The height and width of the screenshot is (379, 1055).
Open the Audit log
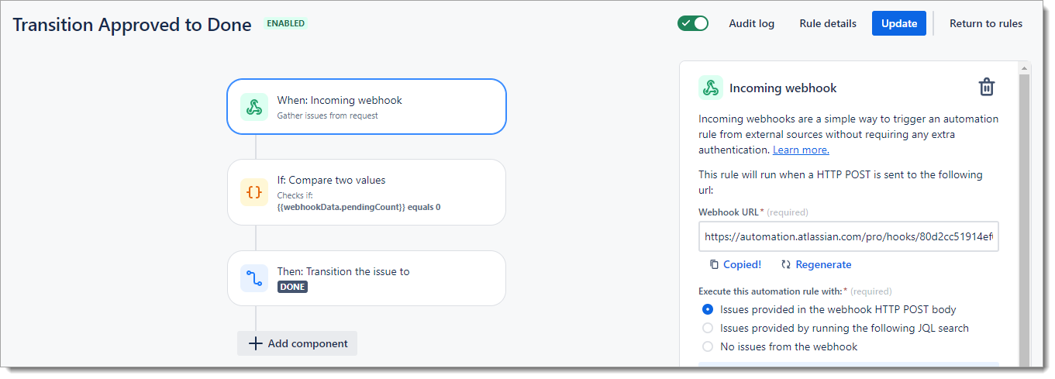pos(751,23)
